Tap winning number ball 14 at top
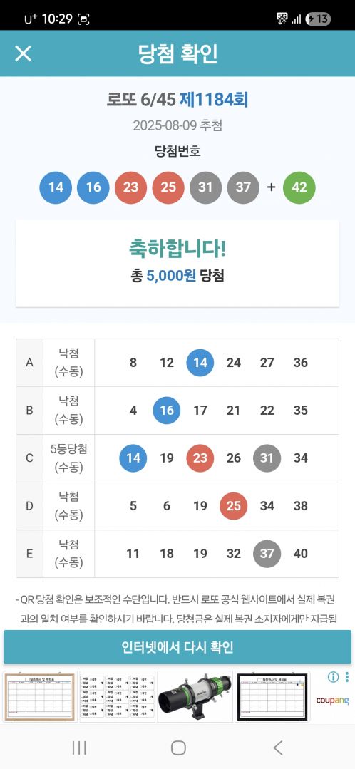 point(56,187)
